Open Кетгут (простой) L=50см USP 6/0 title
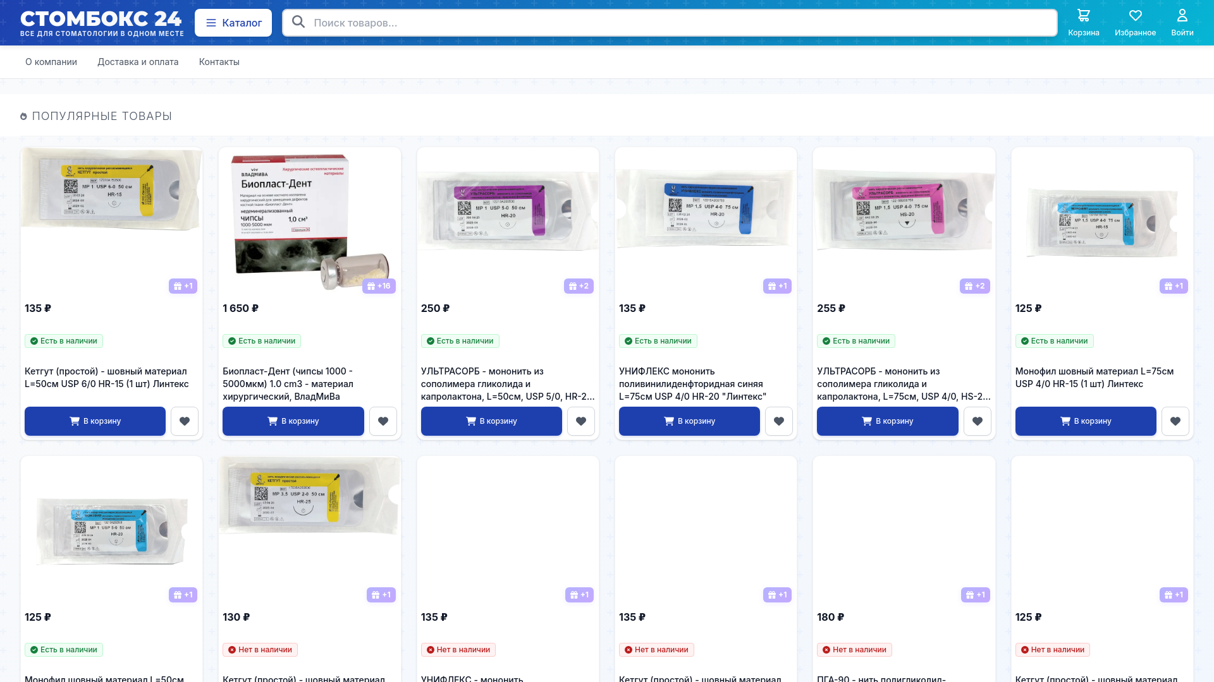This screenshot has width=1214, height=682. tap(107, 378)
